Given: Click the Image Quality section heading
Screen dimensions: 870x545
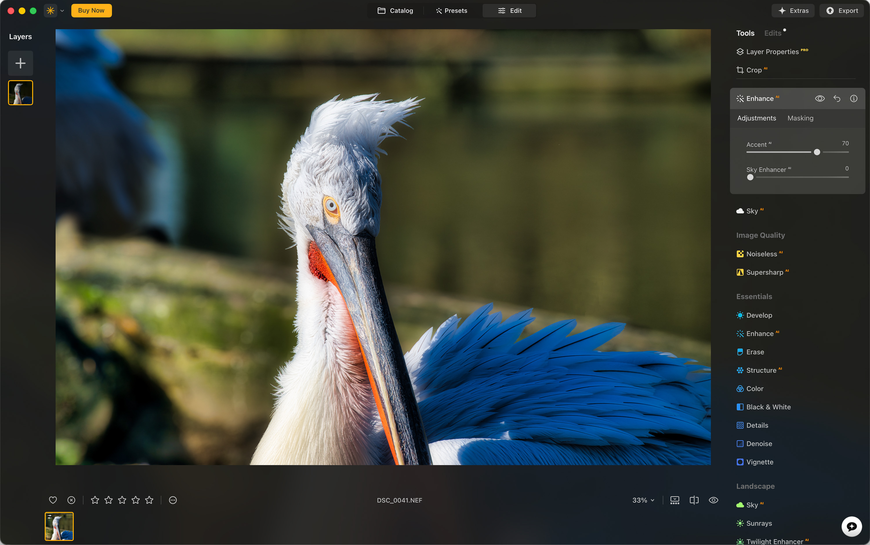Looking at the screenshot, I should coord(761,235).
